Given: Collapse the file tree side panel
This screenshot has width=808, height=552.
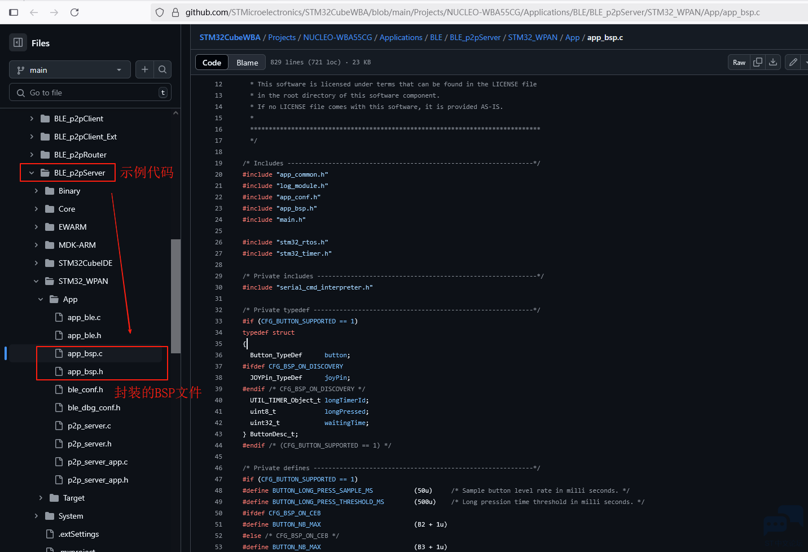Looking at the screenshot, I should click(18, 42).
